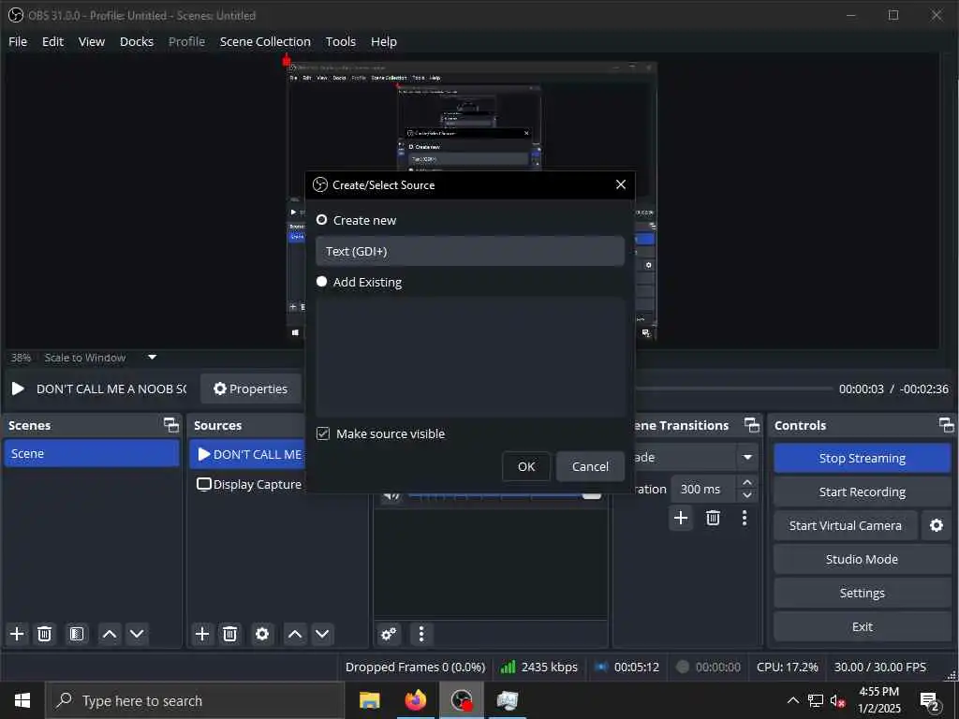Click the taskbar search box

pos(195,700)
